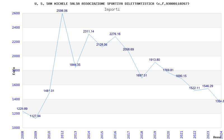Select the 1844.35 data label

click(75, 65)
